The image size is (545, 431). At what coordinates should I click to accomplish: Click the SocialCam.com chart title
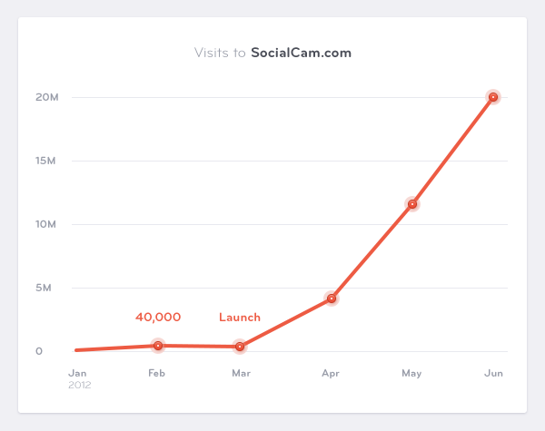(272, 53)
